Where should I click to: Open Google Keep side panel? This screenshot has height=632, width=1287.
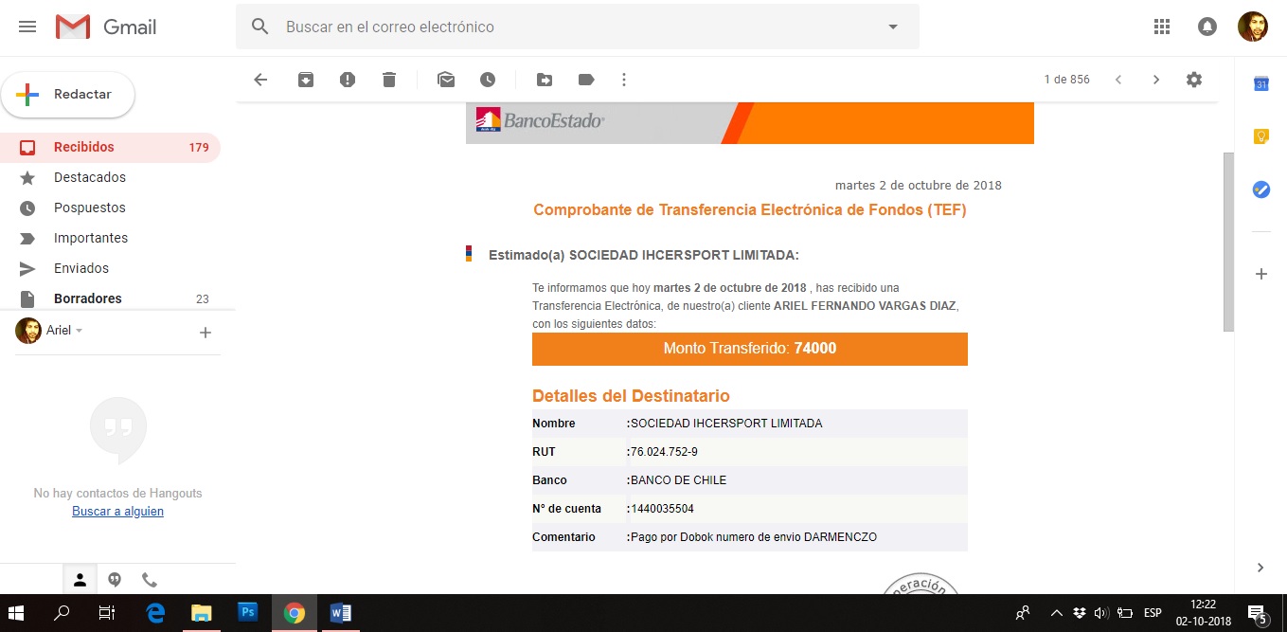(x=1260, y=136)
